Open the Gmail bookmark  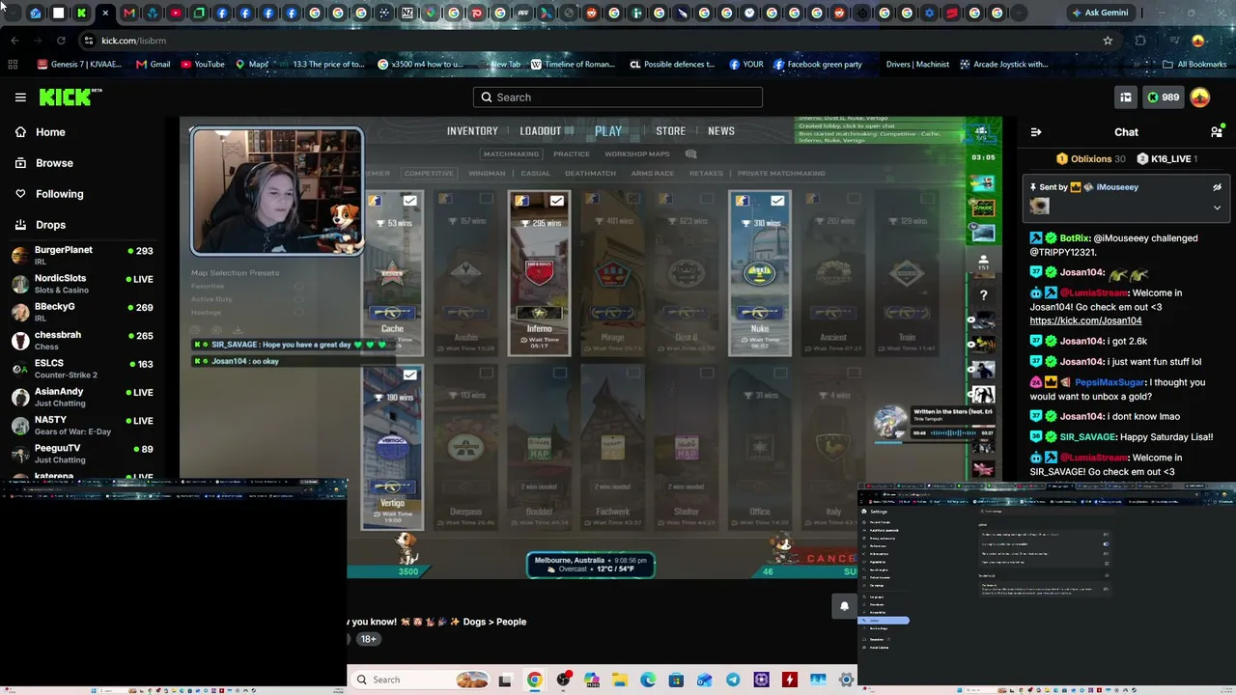[x=153, y=65]
